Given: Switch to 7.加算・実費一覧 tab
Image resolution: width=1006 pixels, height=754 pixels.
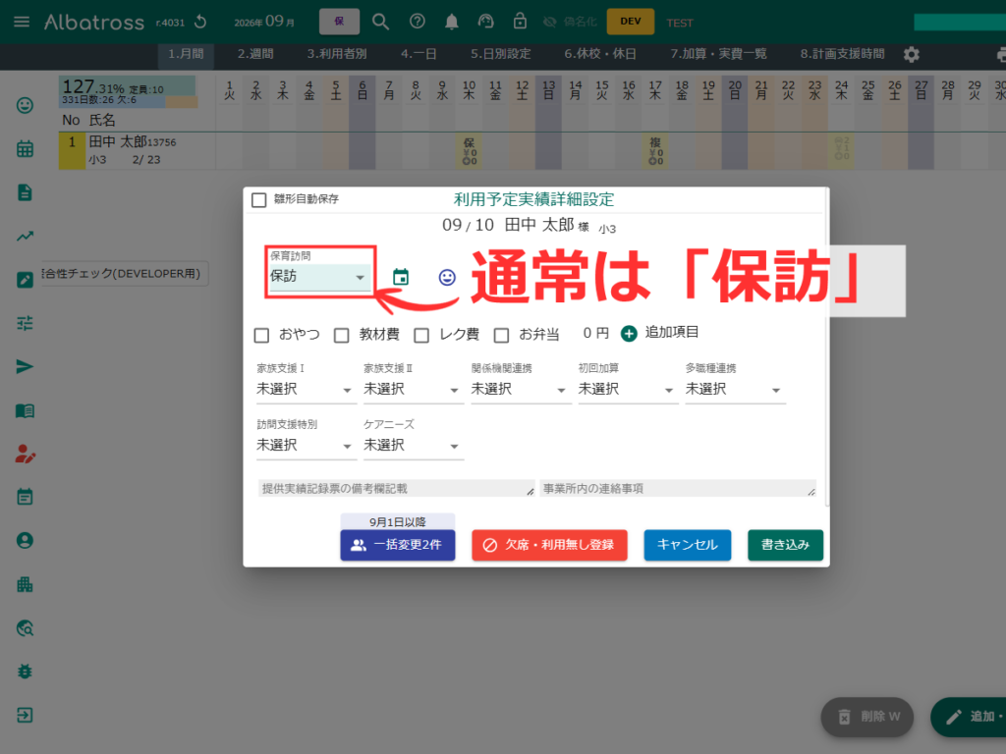Looking at the screenshot, I should coord(718,54).
